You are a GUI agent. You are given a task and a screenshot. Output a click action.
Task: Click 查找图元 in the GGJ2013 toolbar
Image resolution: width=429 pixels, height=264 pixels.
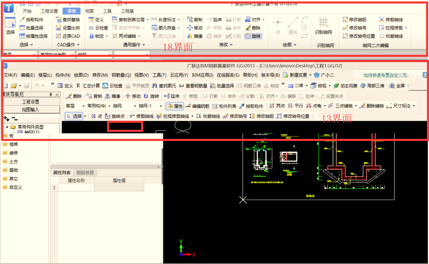164,86
